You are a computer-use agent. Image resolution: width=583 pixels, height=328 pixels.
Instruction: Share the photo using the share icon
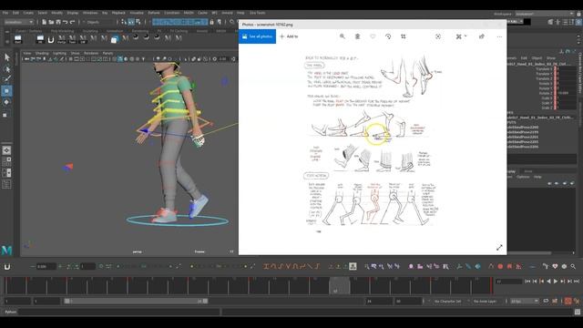pyautogui.click(x=482, y=36)
